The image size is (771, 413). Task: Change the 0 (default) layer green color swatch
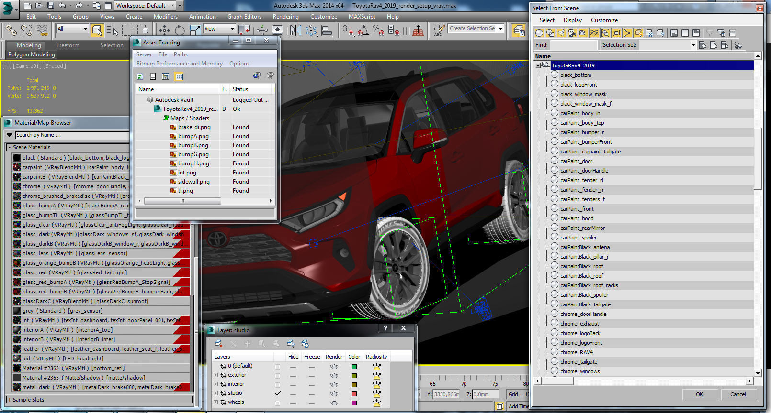coord(354,367)
